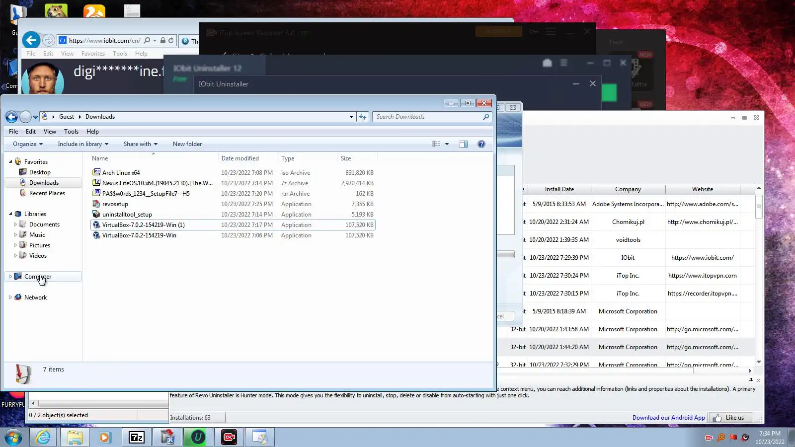Click the Search Downloads input field

pos(427,117)
